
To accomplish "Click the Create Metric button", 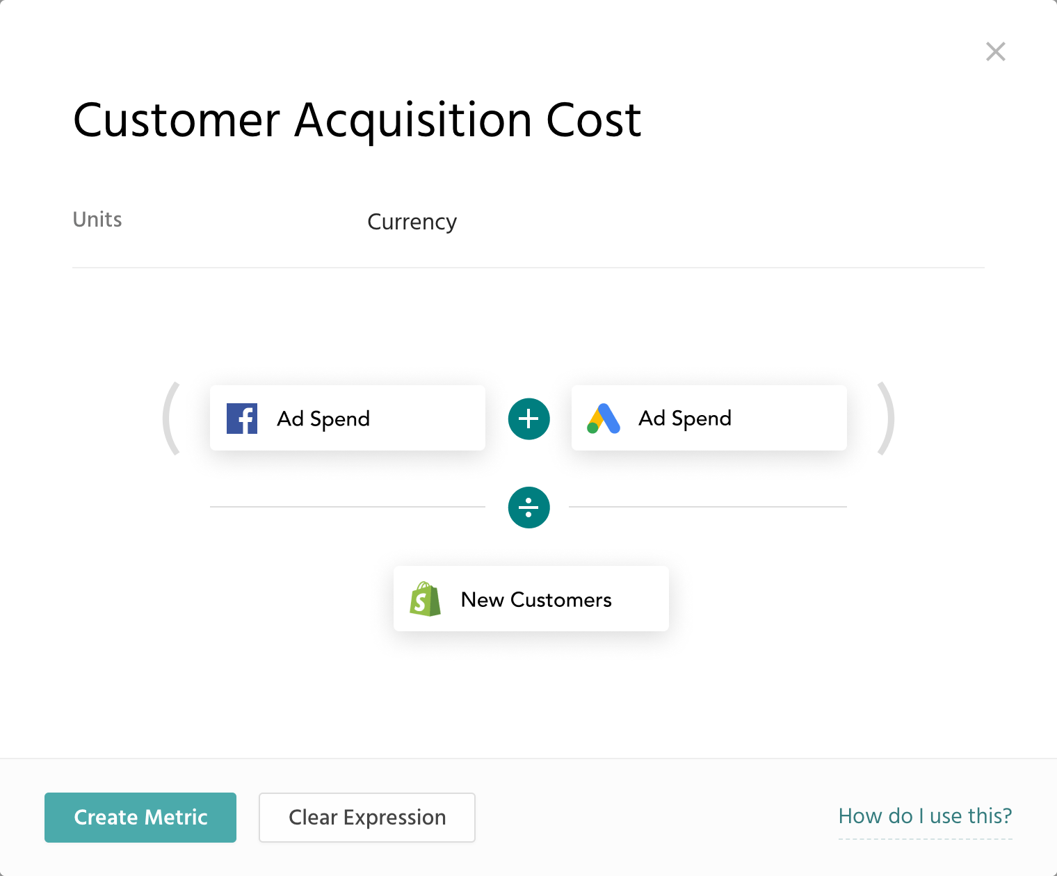I will [140, 818].
